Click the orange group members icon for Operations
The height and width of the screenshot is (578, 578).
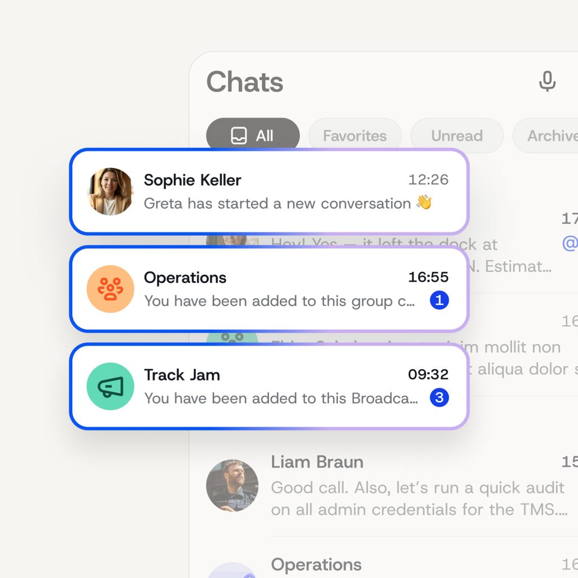[111, 289]
